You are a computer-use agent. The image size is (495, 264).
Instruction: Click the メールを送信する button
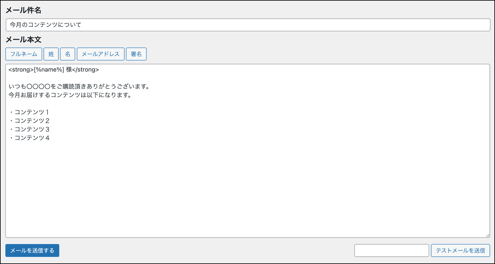(x=32, y=251)
